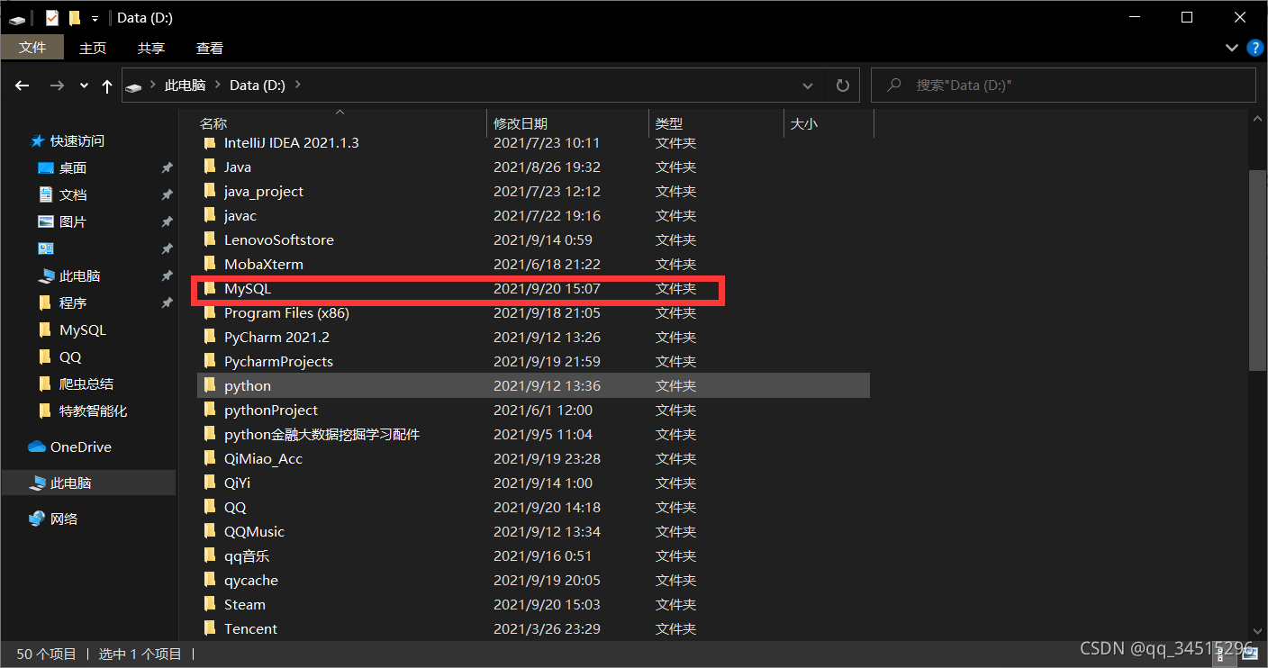Open 文档 in the quick access list
Screen dimensions: 1268x668
click(72, 195)
